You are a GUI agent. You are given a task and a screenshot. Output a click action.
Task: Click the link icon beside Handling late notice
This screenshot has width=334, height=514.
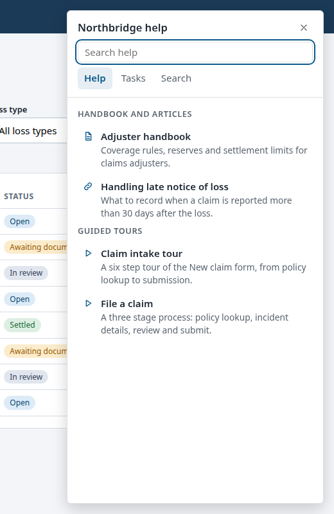click(88, 186)
